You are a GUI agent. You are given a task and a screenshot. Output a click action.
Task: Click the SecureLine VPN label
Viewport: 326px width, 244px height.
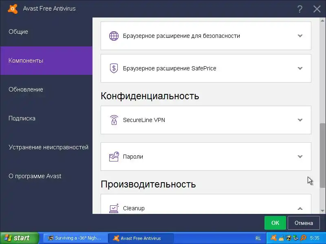[144, 120]
